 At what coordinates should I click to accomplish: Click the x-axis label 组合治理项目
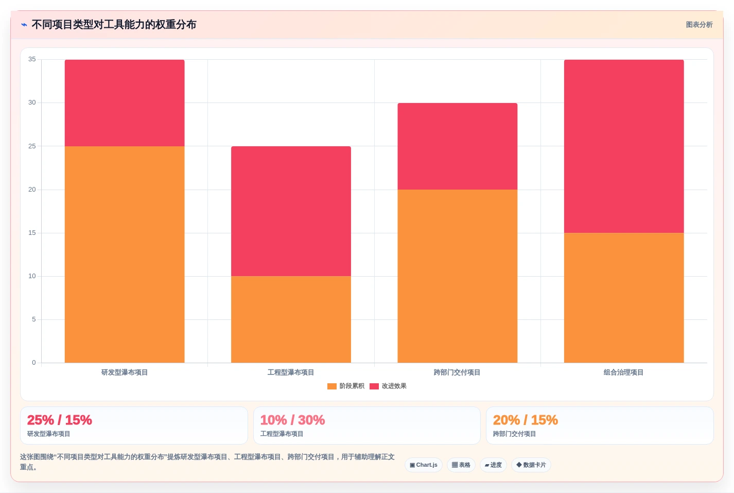click(x=624, y=372)
